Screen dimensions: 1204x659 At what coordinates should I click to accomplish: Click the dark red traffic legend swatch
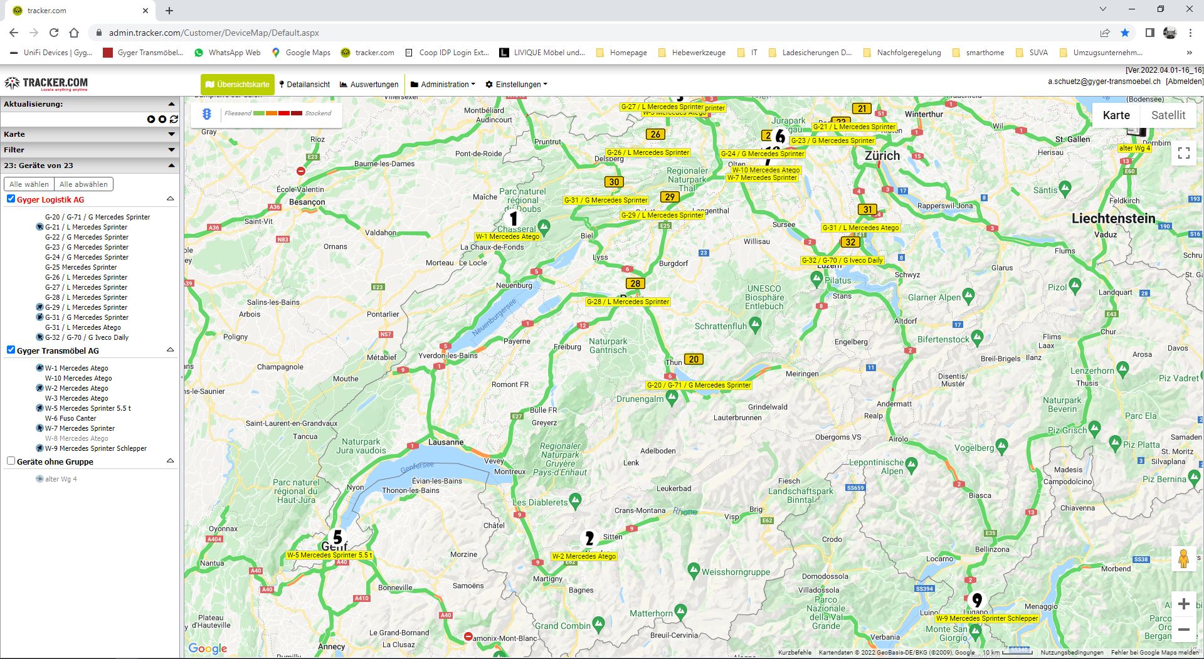click(296, 113)
